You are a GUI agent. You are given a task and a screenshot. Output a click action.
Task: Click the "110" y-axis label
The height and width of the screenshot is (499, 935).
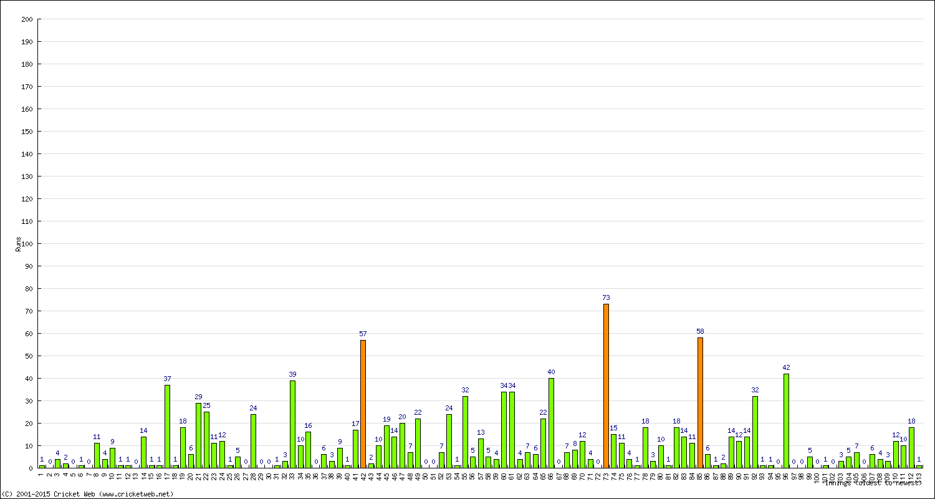[x=27, y=221]
